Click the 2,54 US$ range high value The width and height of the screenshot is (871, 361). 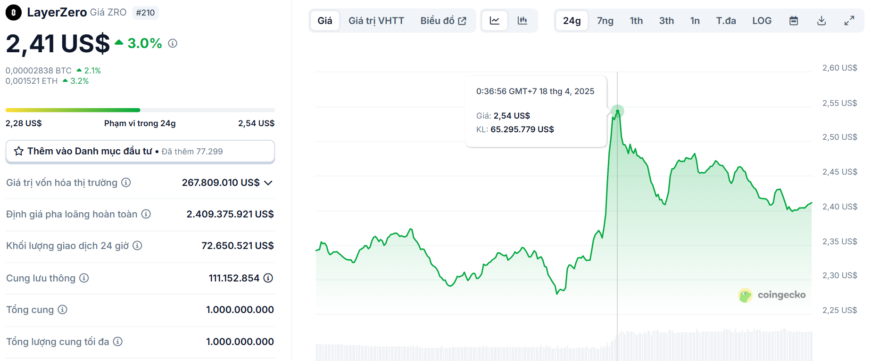[x=256, y=123]
